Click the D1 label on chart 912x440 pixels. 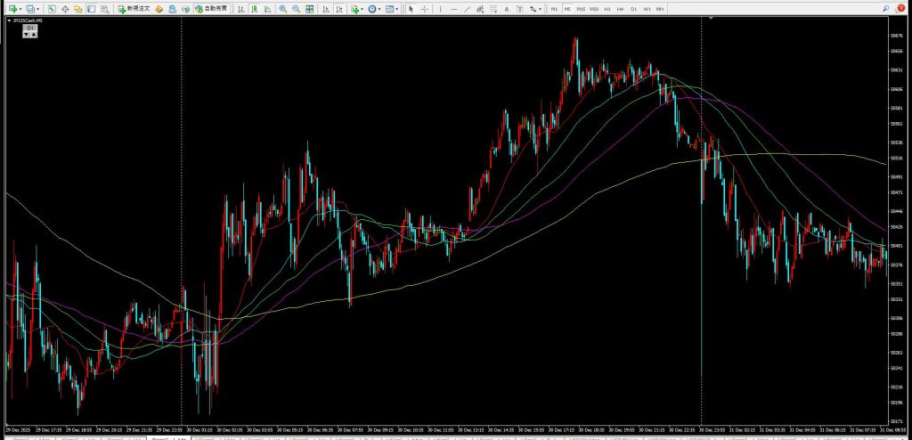pyautogui.click(x=29, y=29)
